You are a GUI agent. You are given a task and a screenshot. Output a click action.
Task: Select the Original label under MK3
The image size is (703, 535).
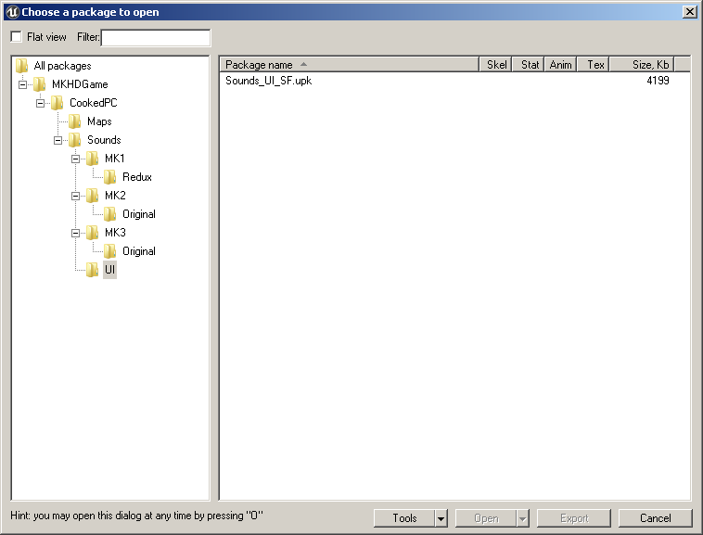click(139, 251)
